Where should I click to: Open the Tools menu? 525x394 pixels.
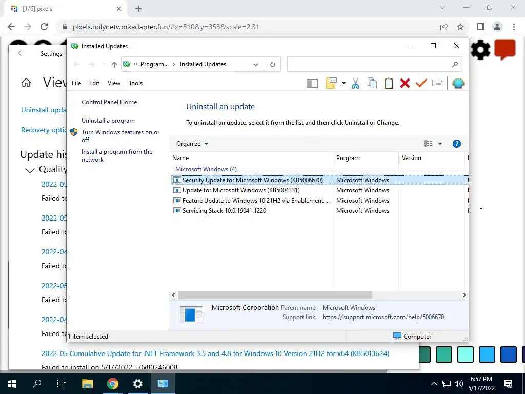135,83
